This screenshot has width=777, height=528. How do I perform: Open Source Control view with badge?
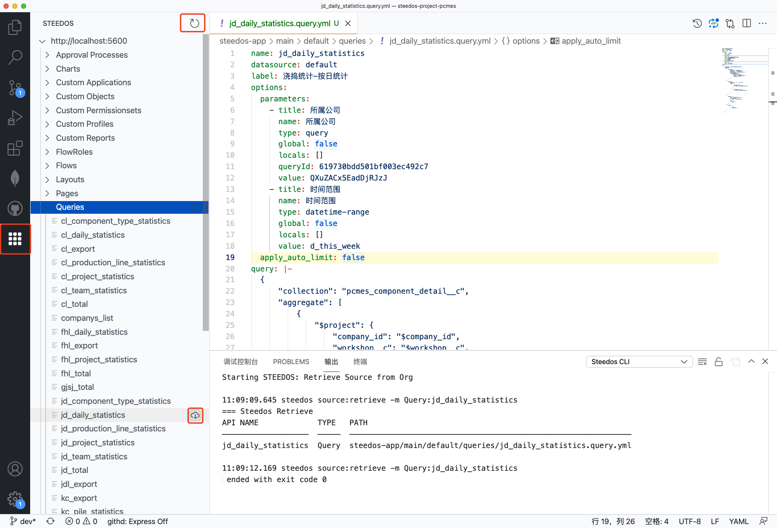[x=15, y=88]
